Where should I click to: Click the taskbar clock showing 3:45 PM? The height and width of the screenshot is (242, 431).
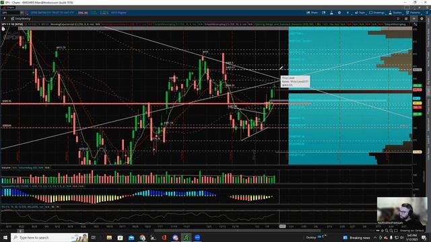click(x=411, y=237)
